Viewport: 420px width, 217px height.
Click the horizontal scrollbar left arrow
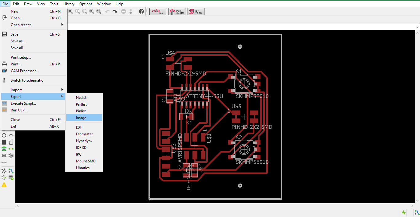click(x=18, y=206)
